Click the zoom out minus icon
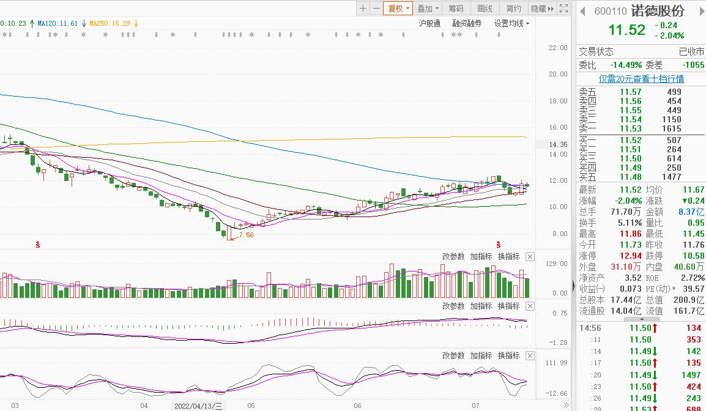The image size is (706, 411). click(x=376, y=8)
